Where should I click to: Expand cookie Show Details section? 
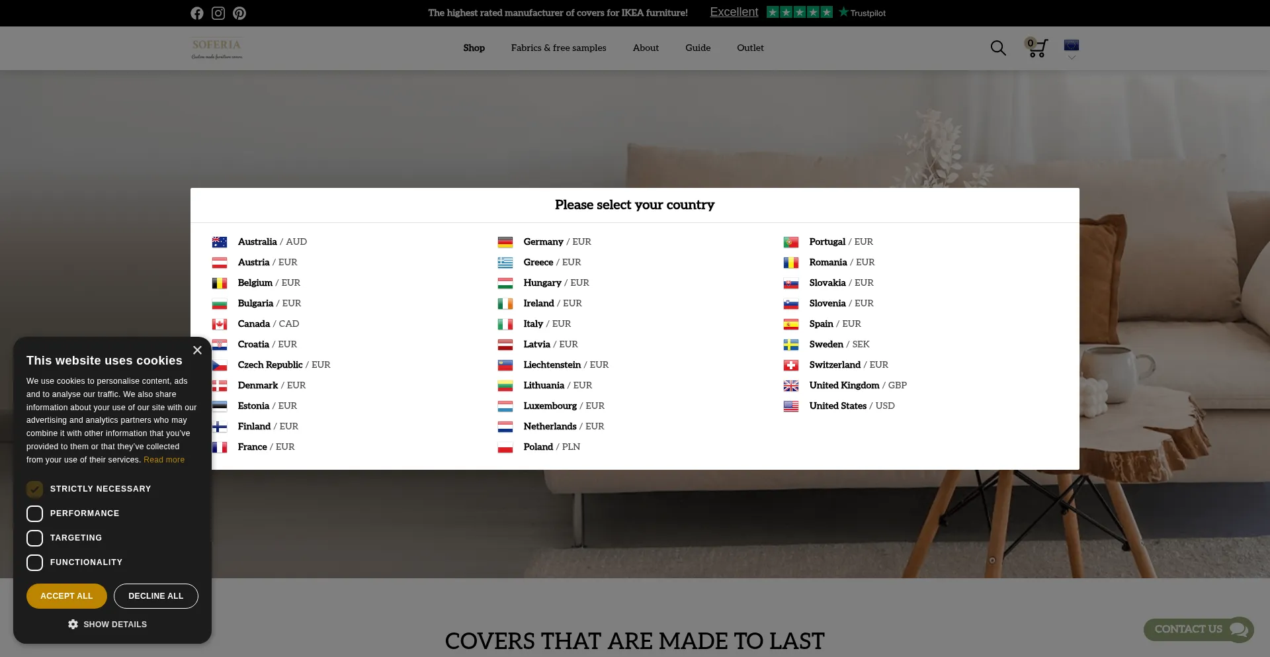pos(108,625)
